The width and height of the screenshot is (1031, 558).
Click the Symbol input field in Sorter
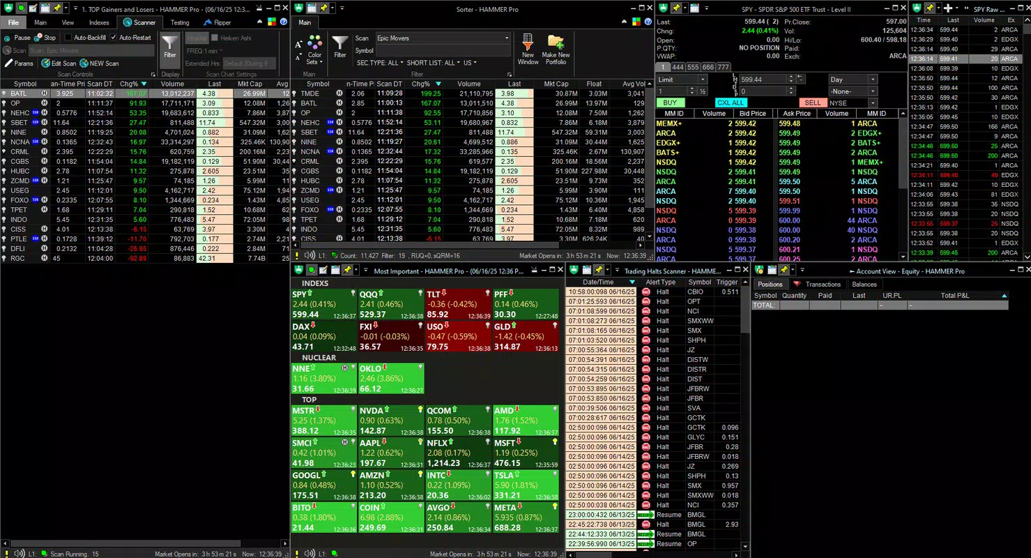[x=443, y=50]
